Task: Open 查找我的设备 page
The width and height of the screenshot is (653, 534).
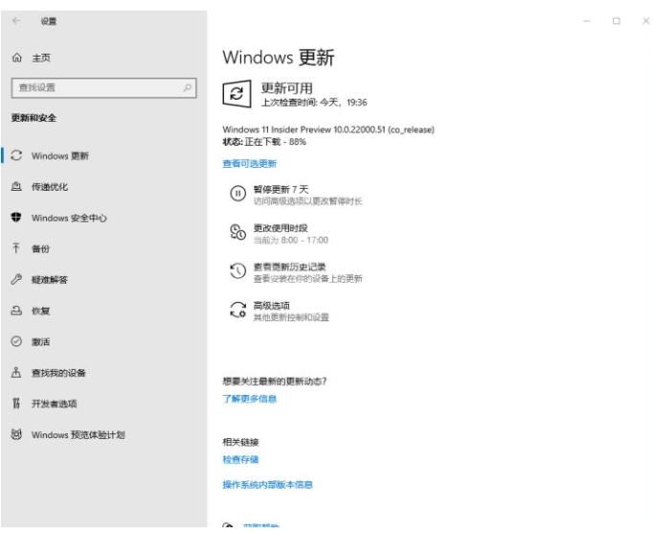Action: pyautogui.click(x=58, y=373)
